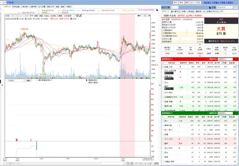Collapse the panel via left edge arrow
This screenshot has width=239, height=166.
2,85
